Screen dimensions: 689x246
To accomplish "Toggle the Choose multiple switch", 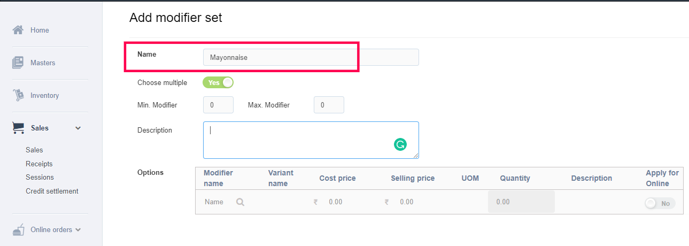I will (x=218, y=83).
